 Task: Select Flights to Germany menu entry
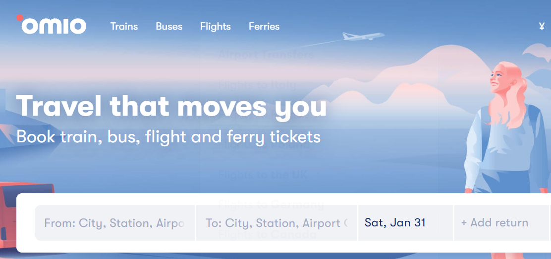coord(271,204)
